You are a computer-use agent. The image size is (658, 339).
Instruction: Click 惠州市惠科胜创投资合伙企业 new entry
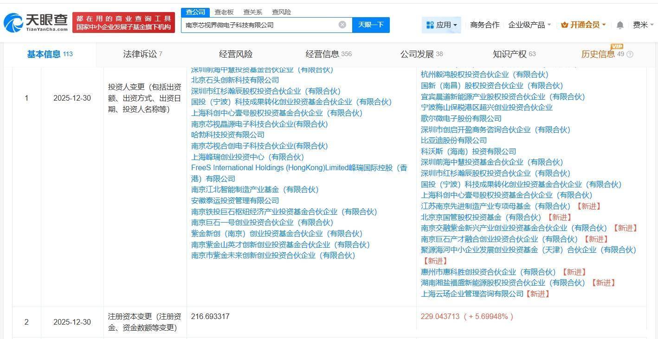point(488,272)
